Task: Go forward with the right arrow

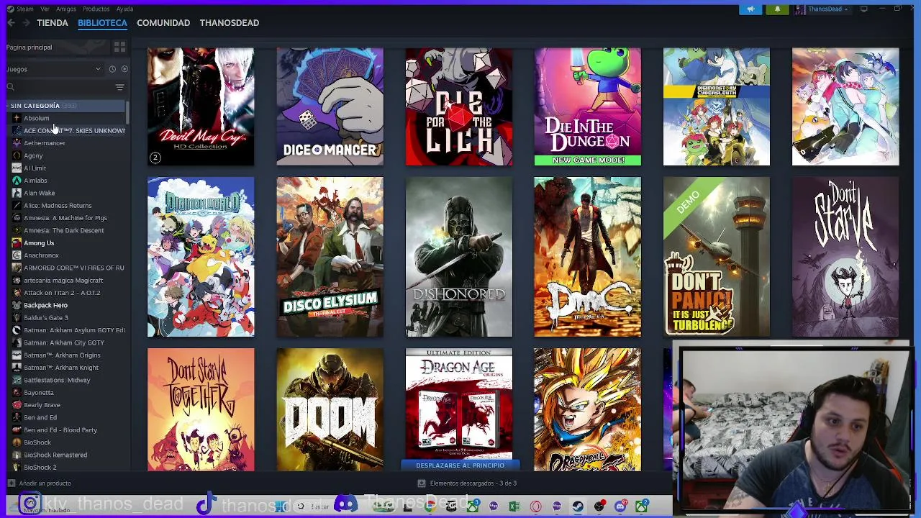Action: click(x=27, y=23)
